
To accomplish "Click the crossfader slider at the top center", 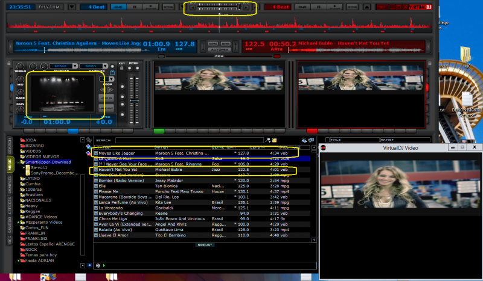I will click(220, 7).
